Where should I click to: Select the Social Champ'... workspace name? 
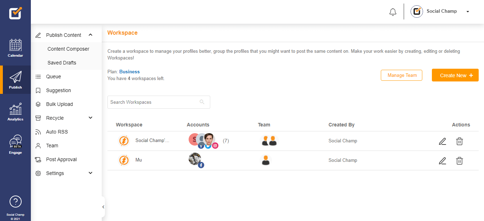(x=152, y=140)
